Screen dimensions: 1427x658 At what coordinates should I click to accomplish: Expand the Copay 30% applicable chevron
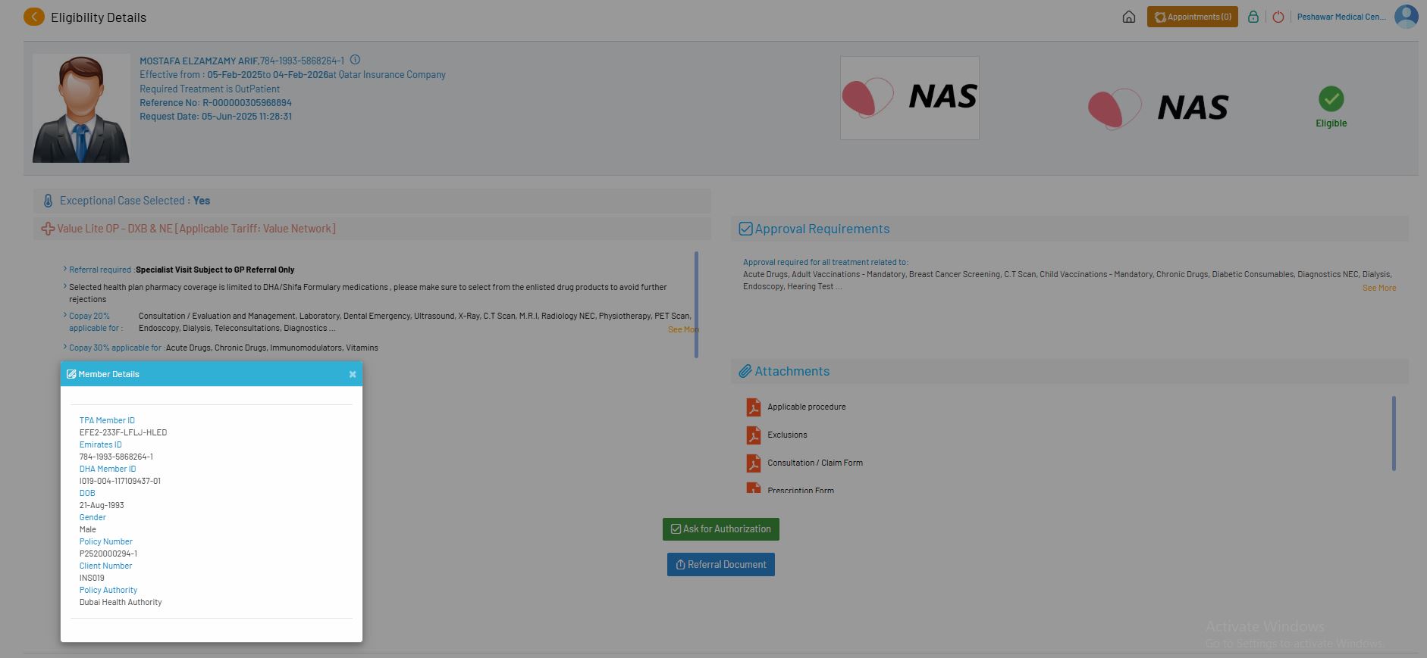pyautogui.click(x=65, y=347)
